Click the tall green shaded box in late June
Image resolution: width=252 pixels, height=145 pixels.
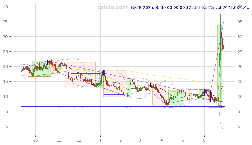pos(220,63)
